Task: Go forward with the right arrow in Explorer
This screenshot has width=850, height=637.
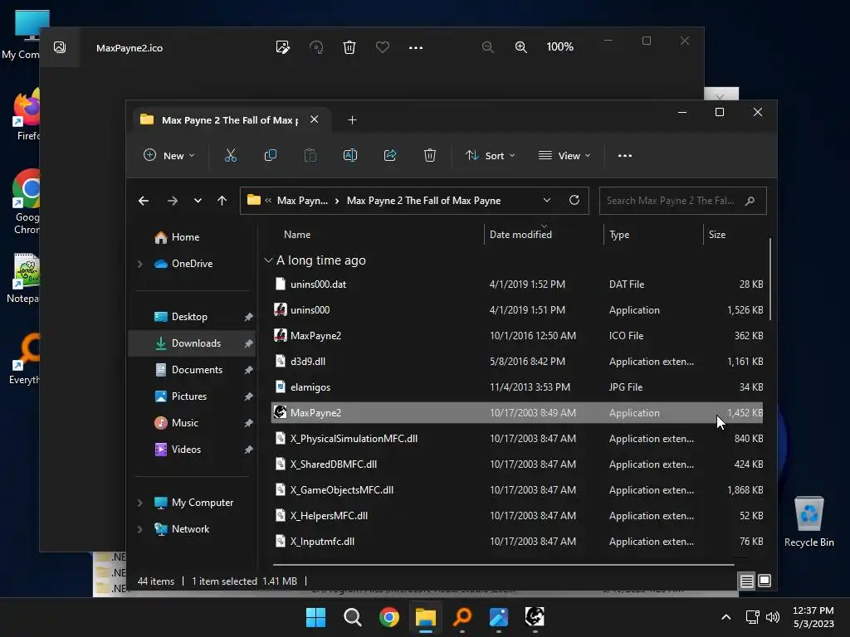Action: click(173, 201)
